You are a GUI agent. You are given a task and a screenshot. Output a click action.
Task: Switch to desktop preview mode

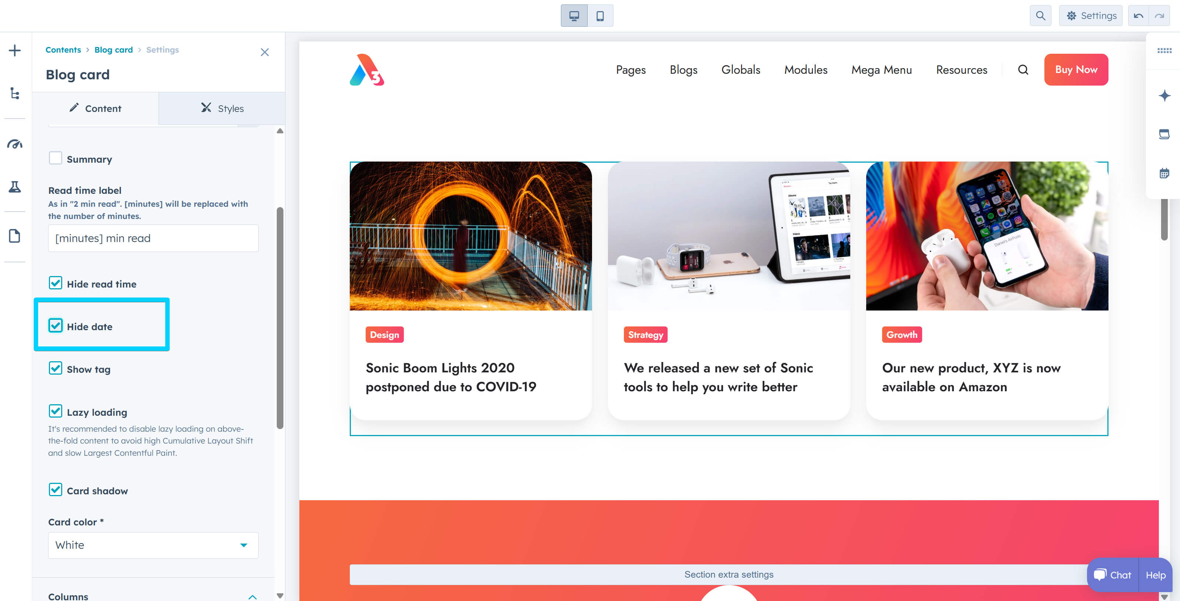coord(574,16)
